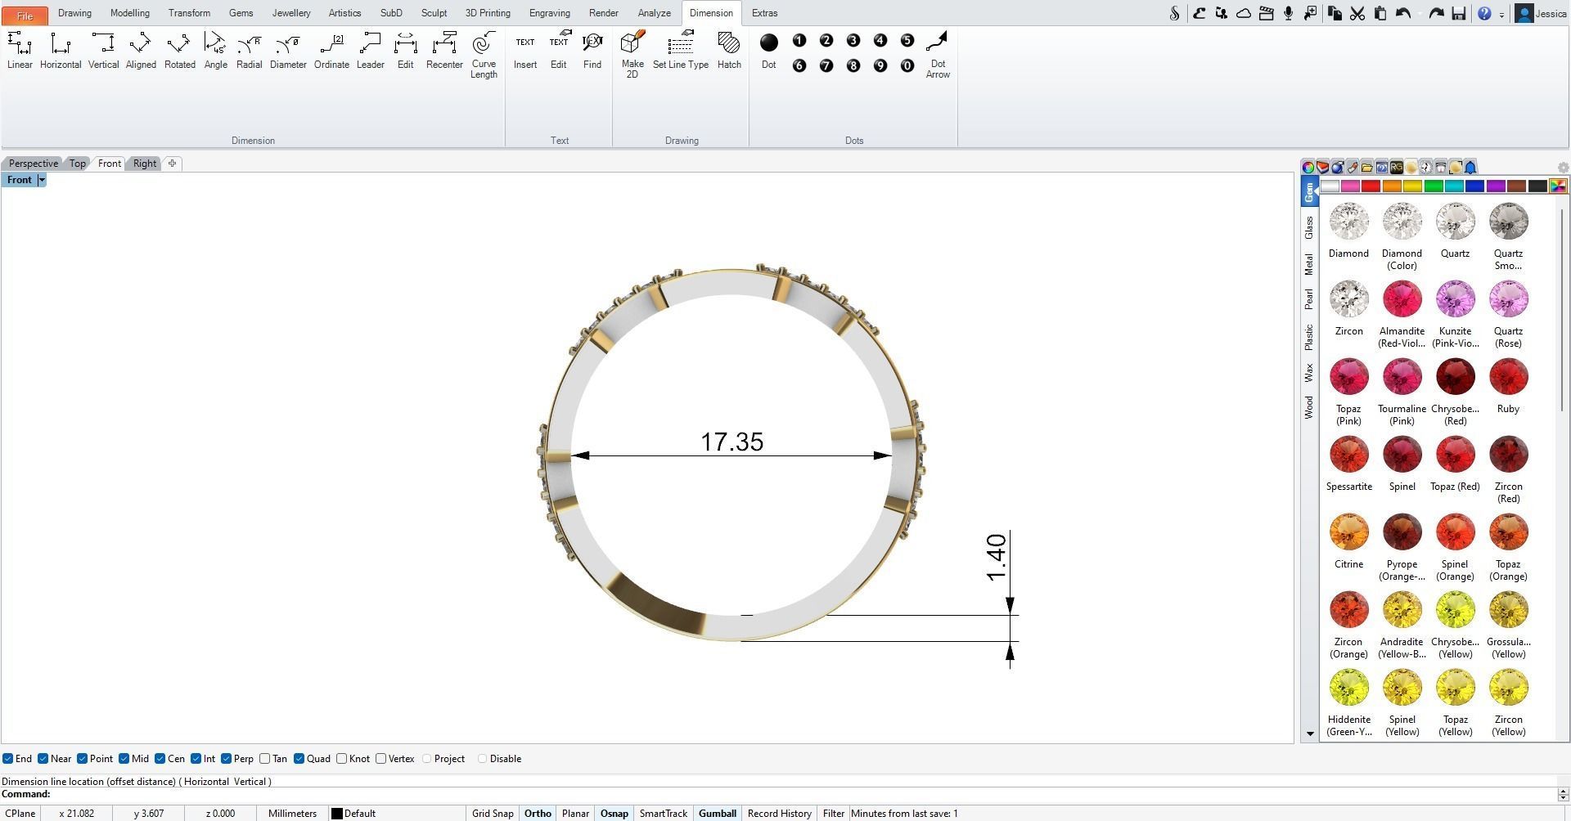Select the Vertical dimension tool
The image size is (1571, 821).
(103, 51)
